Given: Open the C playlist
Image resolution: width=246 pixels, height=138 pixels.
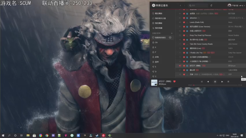Looking at the screenshot, I should (x=154, y=76).
